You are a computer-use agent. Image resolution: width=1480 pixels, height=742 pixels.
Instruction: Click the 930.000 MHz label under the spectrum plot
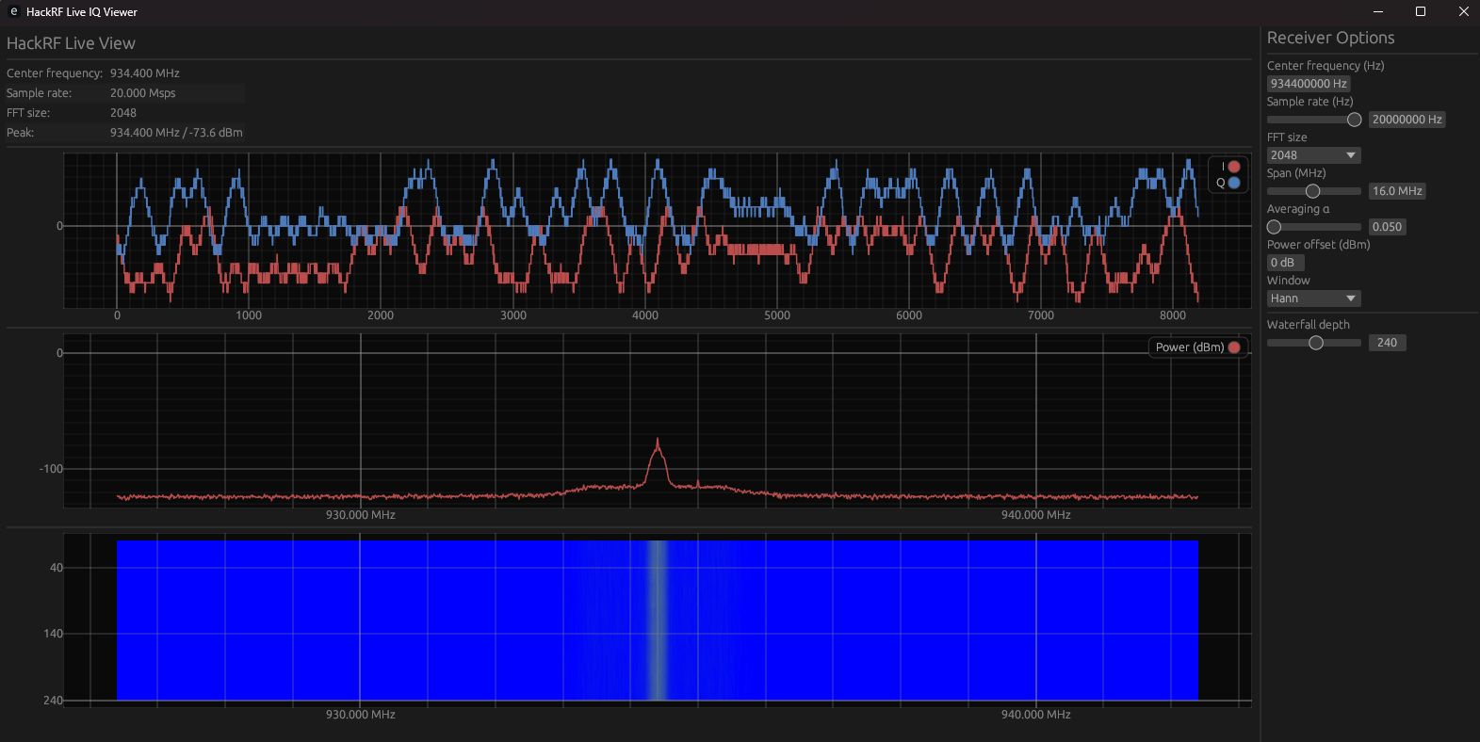(361, 515)
